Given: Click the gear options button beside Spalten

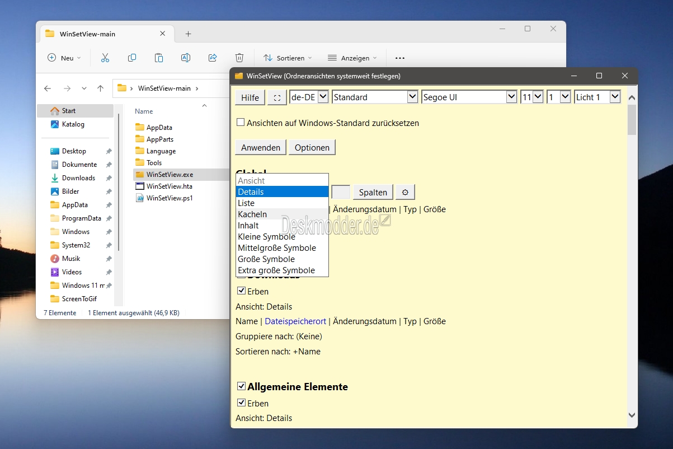Looking at the screenshot, I should tap(406, 193).
